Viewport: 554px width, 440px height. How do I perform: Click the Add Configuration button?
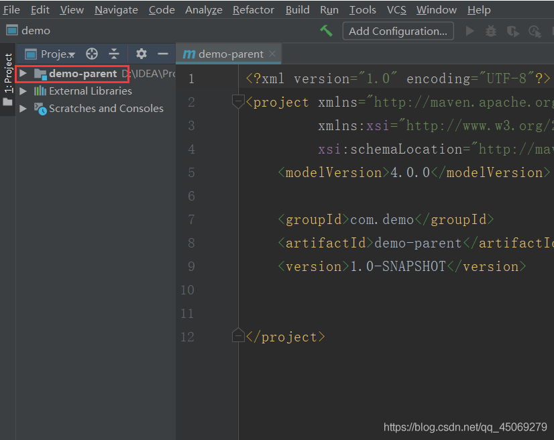pyautogui.click(x=398, y=31)
